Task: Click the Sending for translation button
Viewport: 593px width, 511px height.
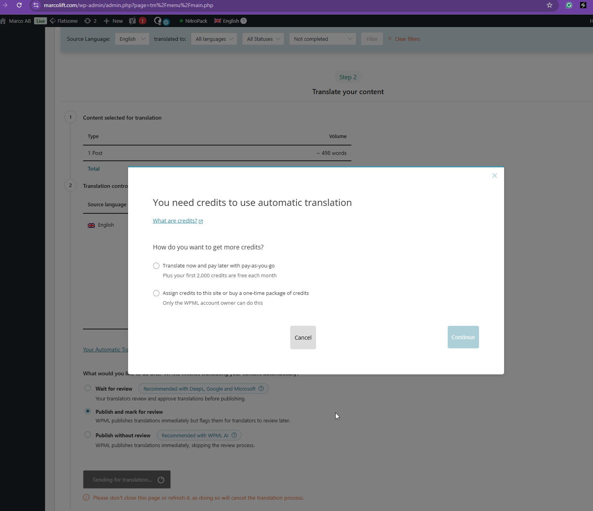Action: click(x=127, y=480)
